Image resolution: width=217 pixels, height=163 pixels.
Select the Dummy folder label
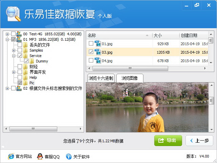point(42,61)
